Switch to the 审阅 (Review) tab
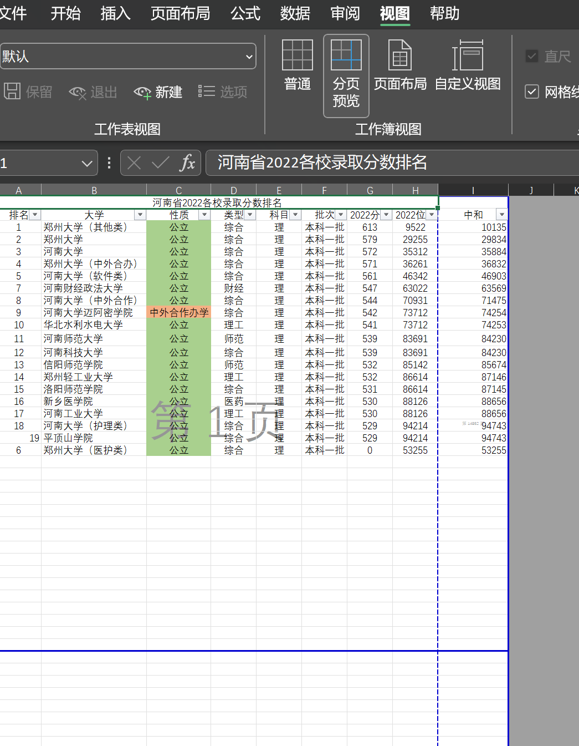Screen dimensions: 579x746 pyautogui.click(x=345, y=13)
